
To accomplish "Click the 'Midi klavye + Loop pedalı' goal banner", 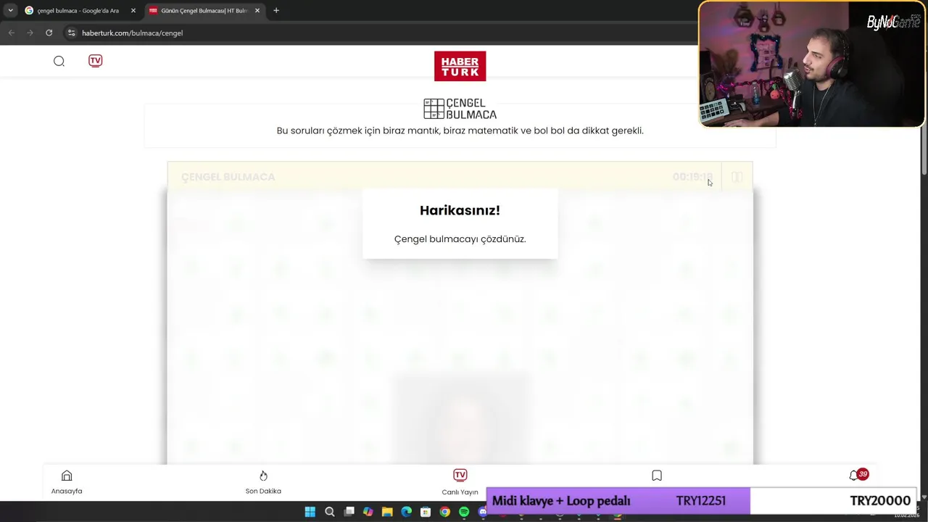I will tap(561, 501).
